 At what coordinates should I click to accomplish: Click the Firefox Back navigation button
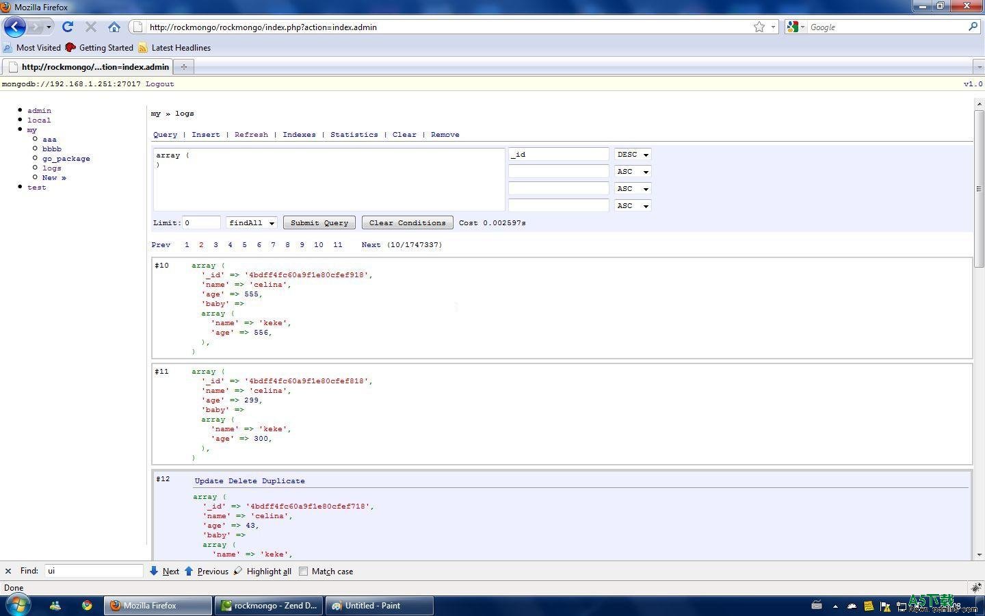click(x=14, y=27)
